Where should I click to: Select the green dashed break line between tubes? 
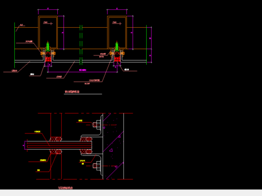tap(81, 45)
